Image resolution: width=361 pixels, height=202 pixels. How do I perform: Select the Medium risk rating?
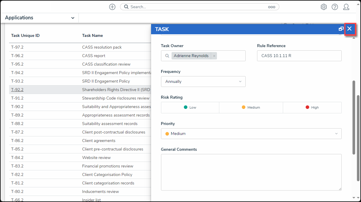(x=251, y=107)
